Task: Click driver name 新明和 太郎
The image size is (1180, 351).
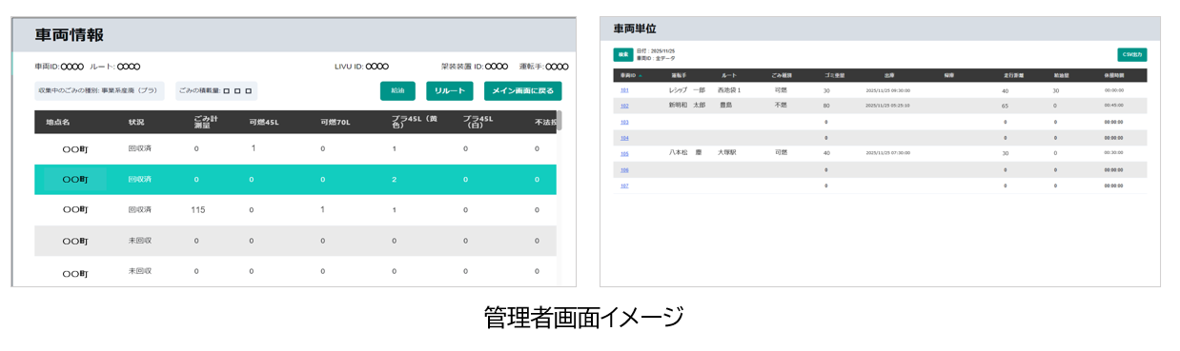Action: click(687, 106)
